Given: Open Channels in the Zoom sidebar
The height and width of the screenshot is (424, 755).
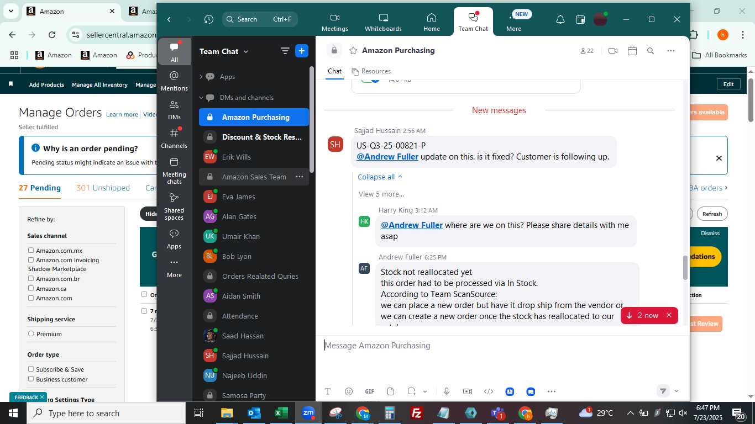Looking at the screenshot, I should (x=174, y=138).
